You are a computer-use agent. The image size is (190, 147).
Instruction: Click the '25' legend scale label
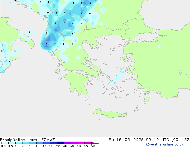[x=58, y=146]
